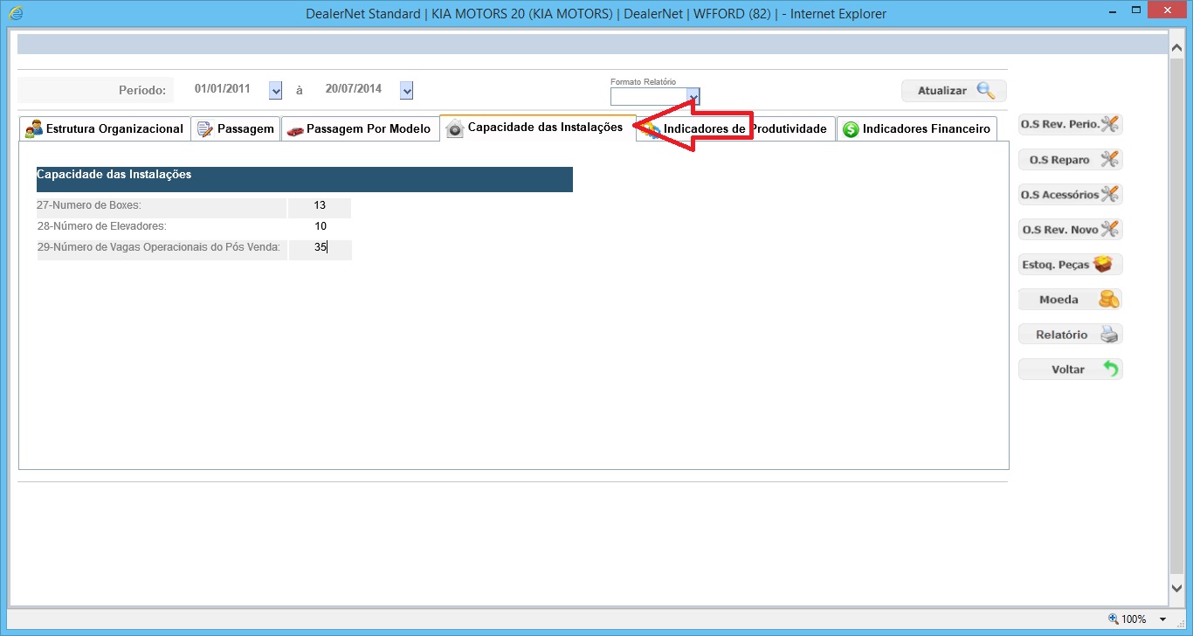
Task: Click the tools icon on O.S Rev. Novo
Action: click(x=1109, y=229)
